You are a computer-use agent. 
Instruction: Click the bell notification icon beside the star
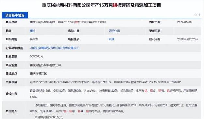click(x=199, y=15)
